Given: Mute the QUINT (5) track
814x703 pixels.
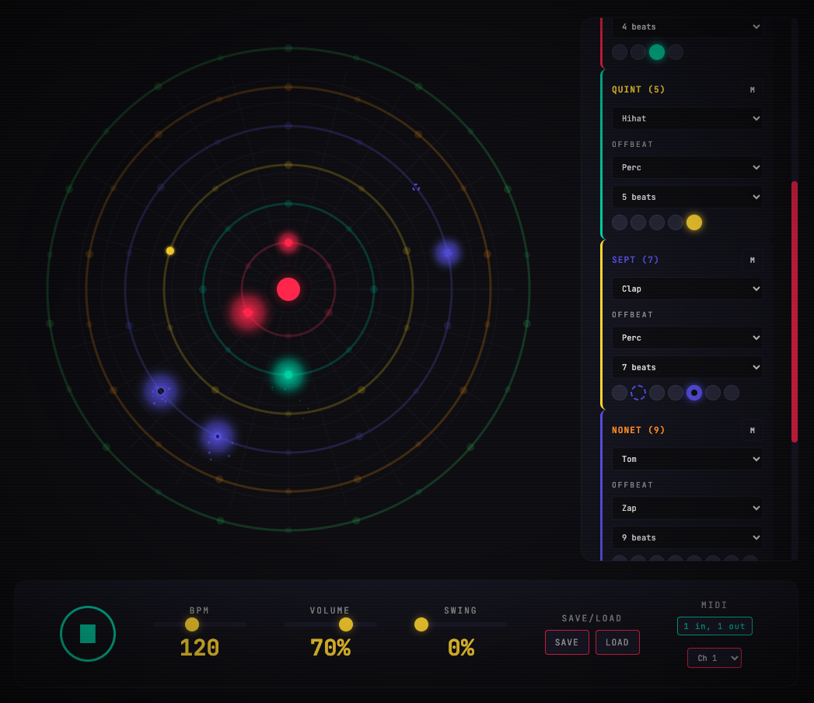Looking at the screenshot, I should (753, 90).
